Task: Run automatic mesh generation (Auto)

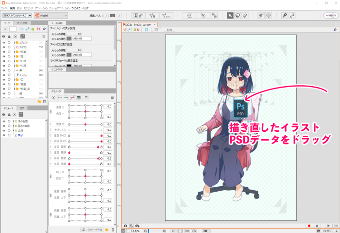Action: tap(166, 16)
